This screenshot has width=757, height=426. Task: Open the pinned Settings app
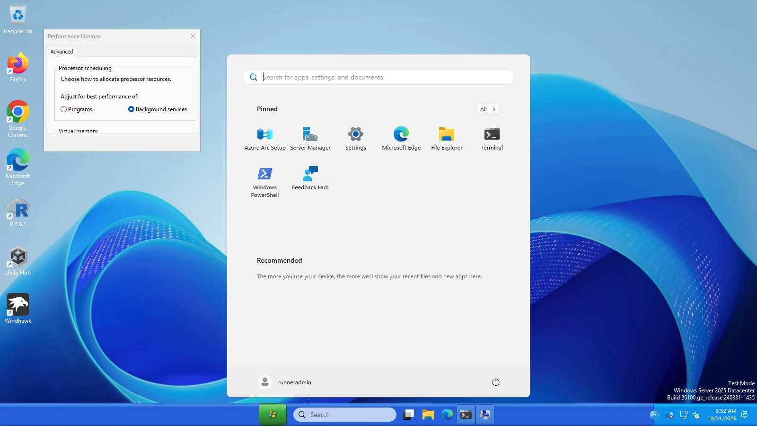coord(356,139)
